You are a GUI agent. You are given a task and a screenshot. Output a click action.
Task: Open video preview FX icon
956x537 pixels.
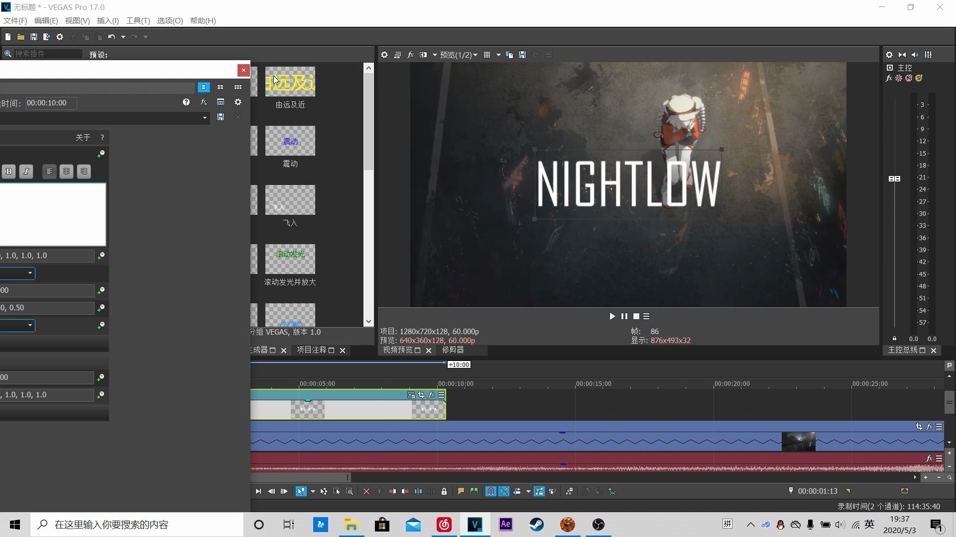[x=410, y=55]
